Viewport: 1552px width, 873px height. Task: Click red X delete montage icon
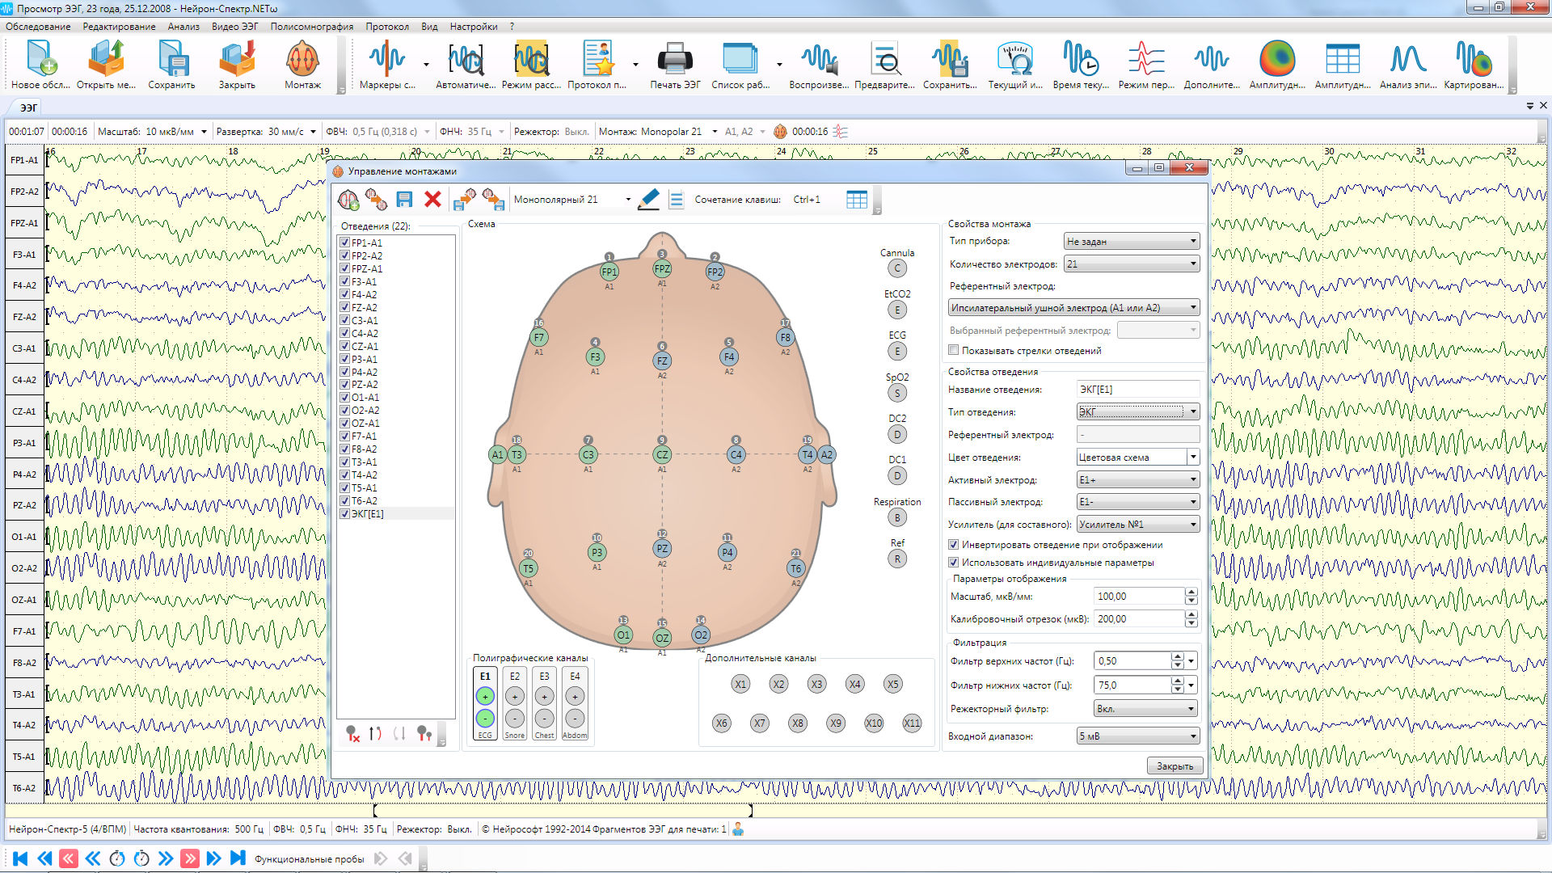click(x=432, y=200)
